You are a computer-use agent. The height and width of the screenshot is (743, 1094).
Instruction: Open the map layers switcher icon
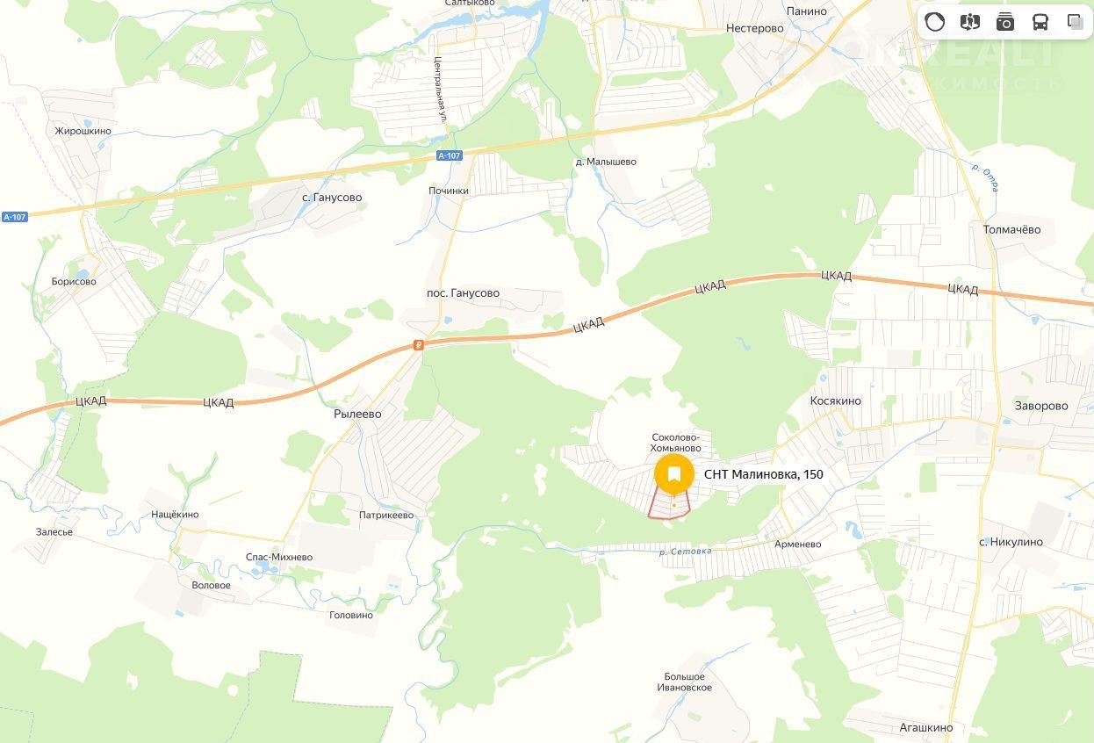[1075, 22]
